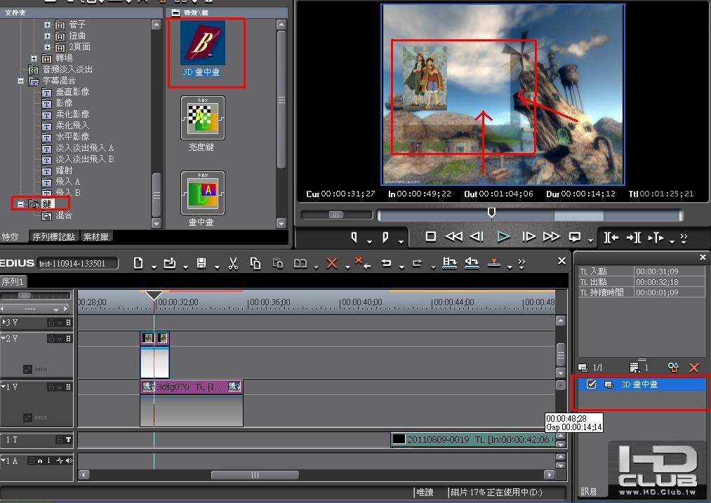This screenshot has height=503, width=711.
Task: Toggle the speaker mute icon on track 1 A
Action: coord(69,460)
